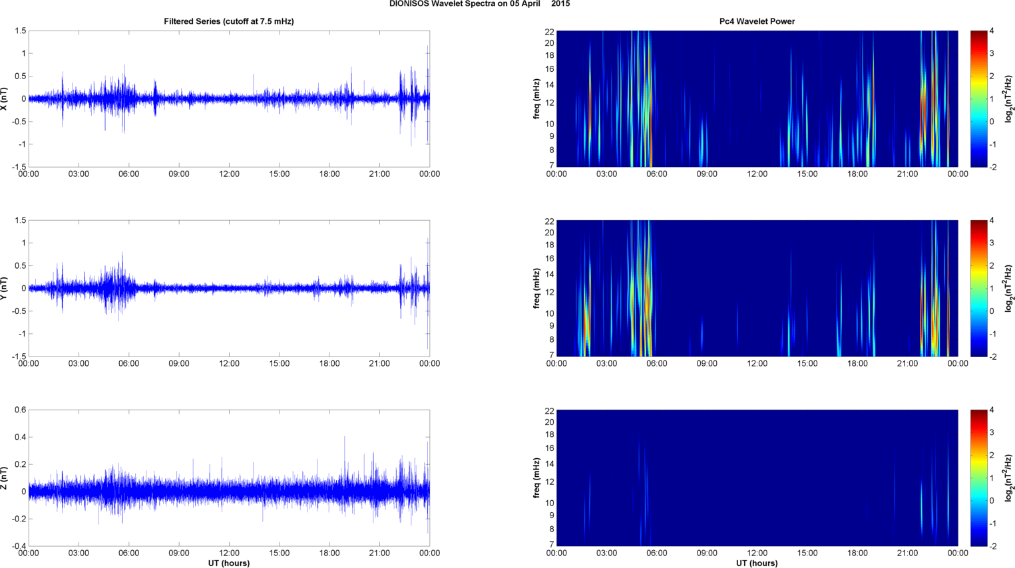
Task: Select the 'Filtered Series (cutoff at 7.5 mHz)' heading
Action: pyautogui.click(x=229, y=21)
